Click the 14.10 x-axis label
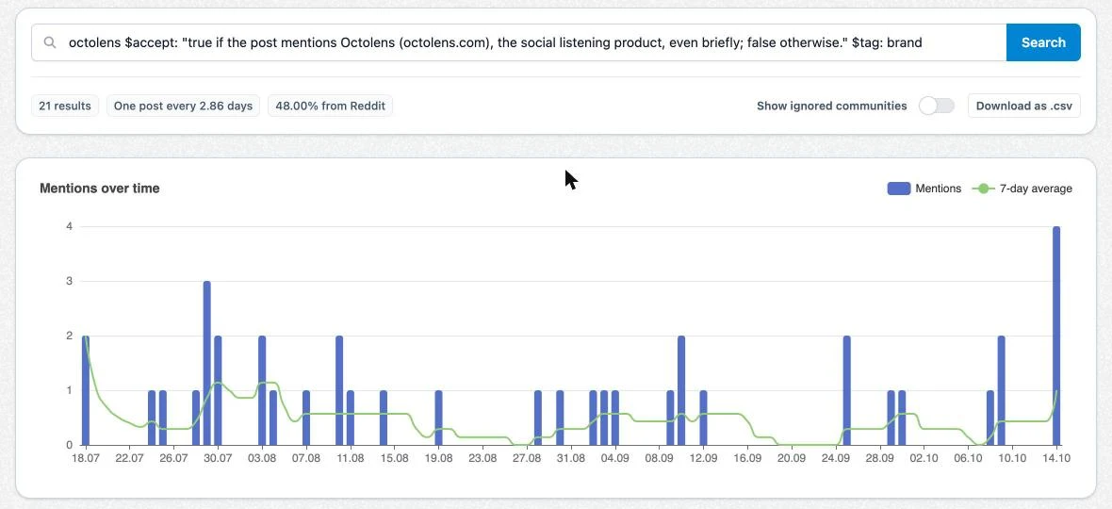Viewport: 1112px width, 509px height. (1056, 459)
